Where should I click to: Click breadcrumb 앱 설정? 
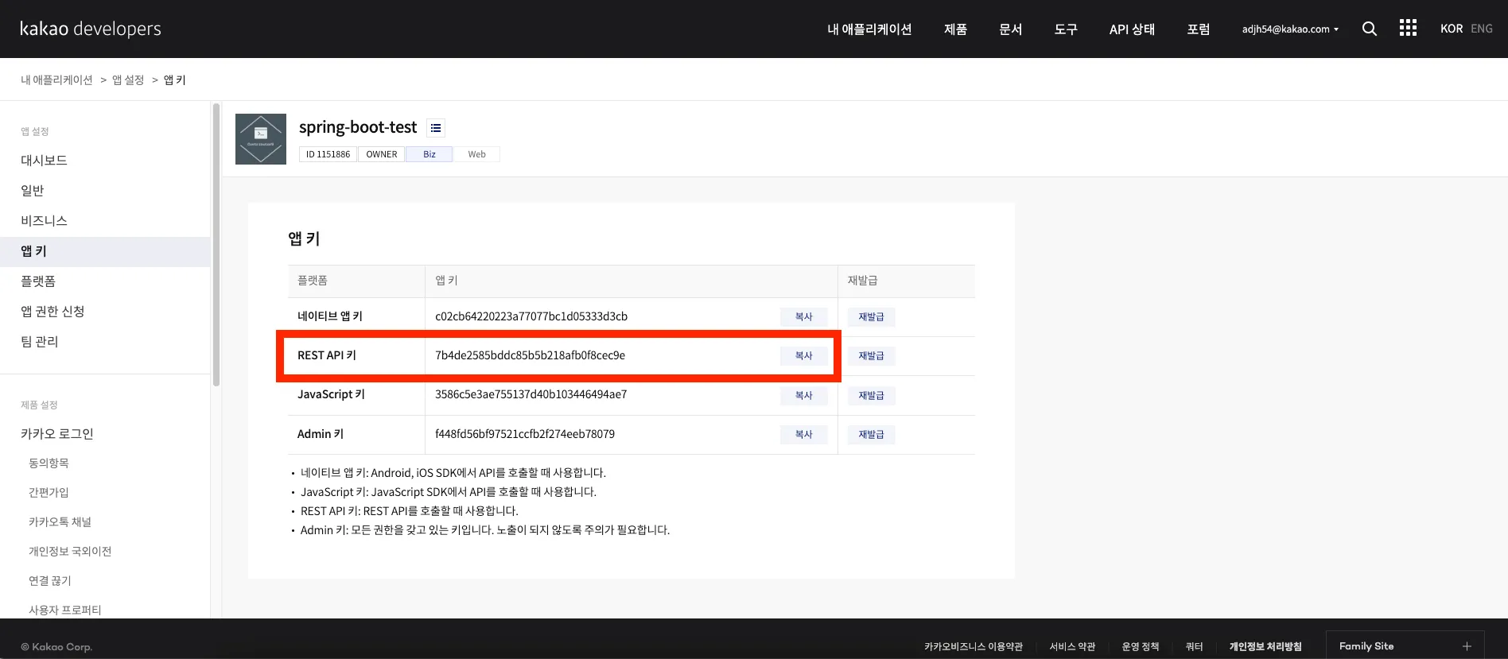(x=128, y=79)
